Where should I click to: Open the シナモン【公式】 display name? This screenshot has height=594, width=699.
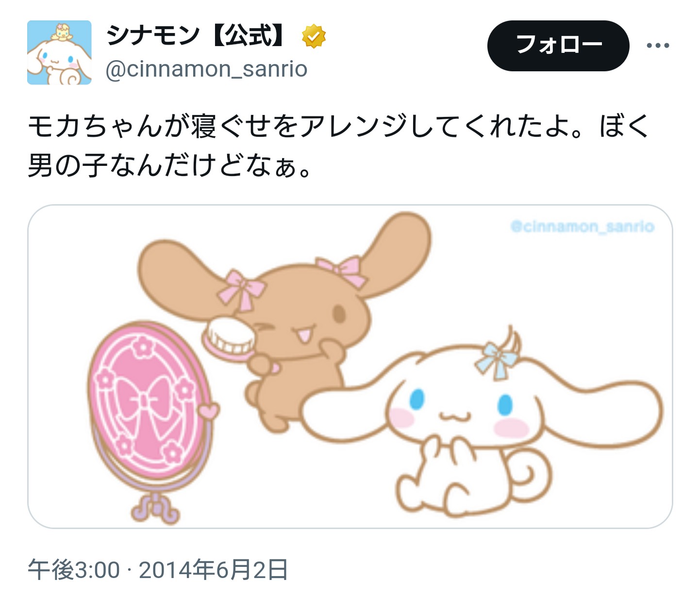[196, 36]
